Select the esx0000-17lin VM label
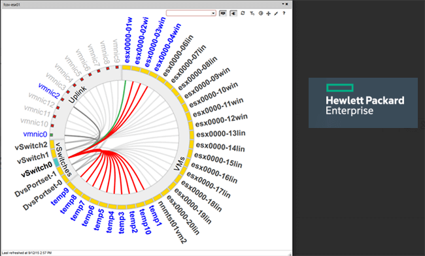Image resolution: width=425 pixels, height=256 pixels. [208, 185]
